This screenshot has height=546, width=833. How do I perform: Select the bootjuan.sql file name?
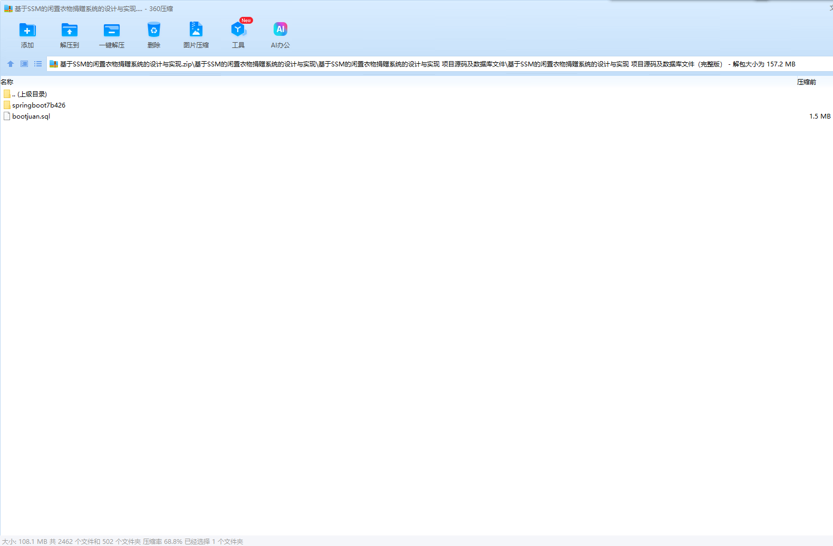click(x=31, y=116)
